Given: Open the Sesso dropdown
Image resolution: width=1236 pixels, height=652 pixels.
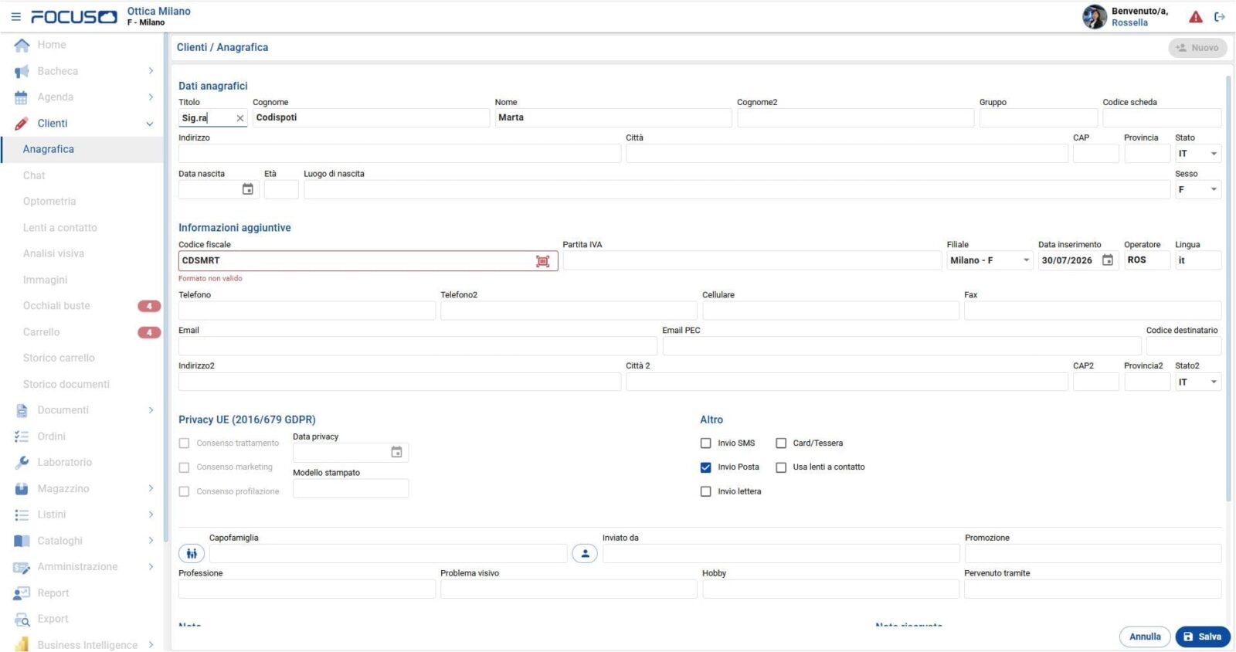Looking at the screenshot, I should click(x=1198, y=190).
